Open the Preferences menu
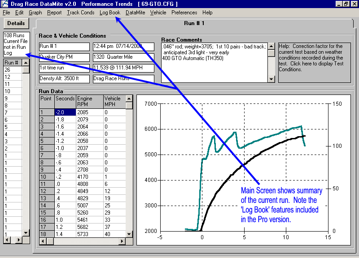 [x=184, y=13]
